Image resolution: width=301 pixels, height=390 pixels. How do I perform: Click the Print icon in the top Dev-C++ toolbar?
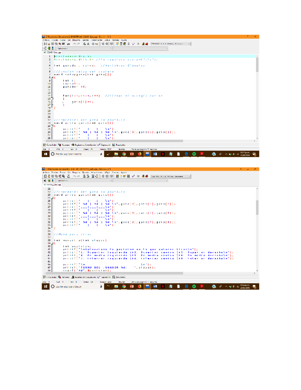68,44
